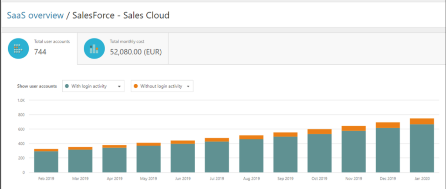Click the orange segment of Aug 2019 bar

251,137
